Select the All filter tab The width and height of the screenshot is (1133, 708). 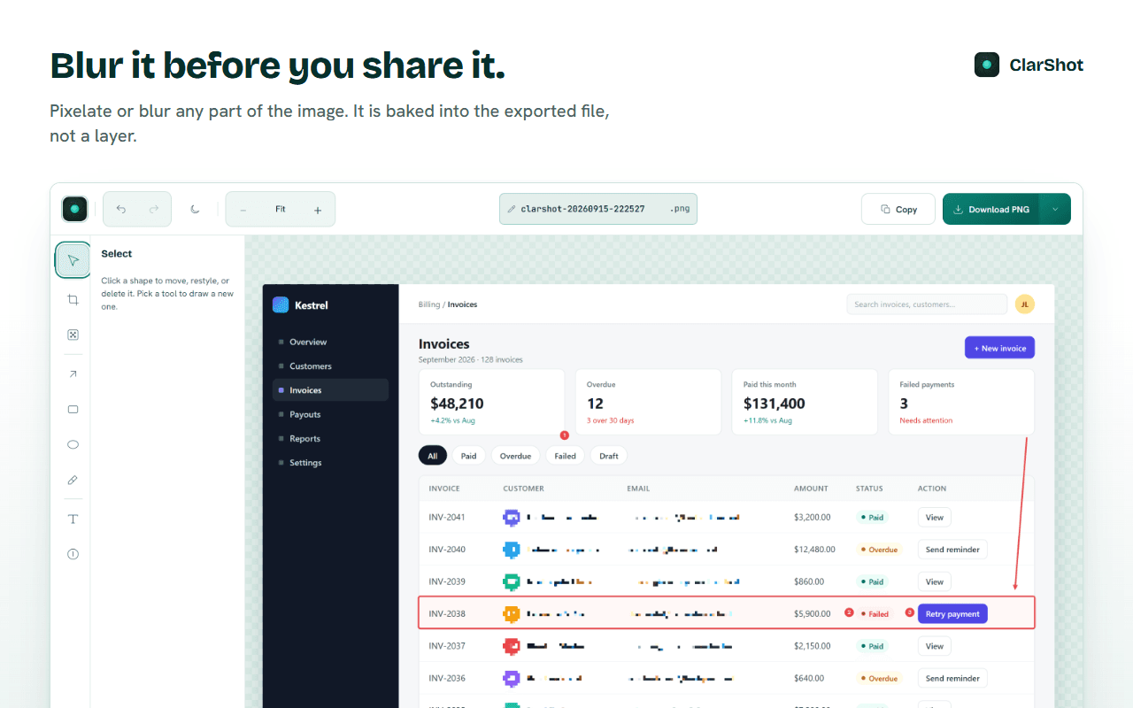point(433,456)
